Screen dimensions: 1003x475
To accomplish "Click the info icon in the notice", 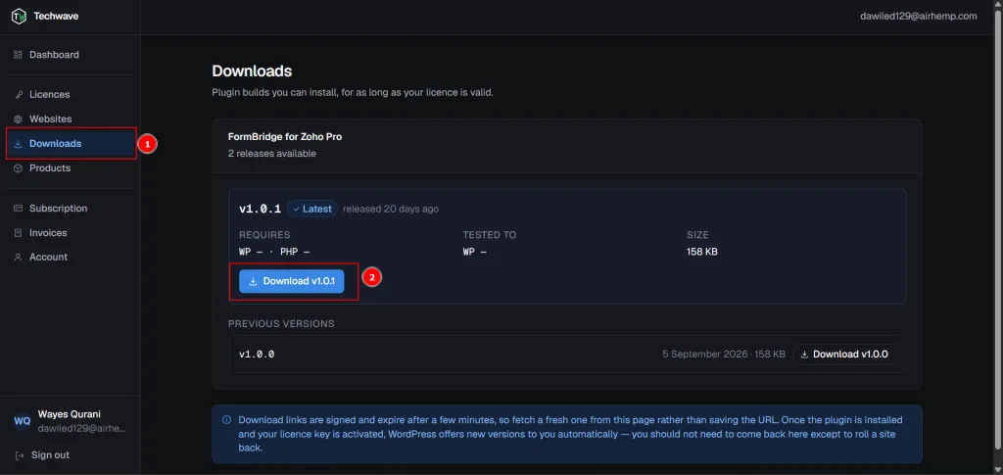I will [x=226, y=420].
